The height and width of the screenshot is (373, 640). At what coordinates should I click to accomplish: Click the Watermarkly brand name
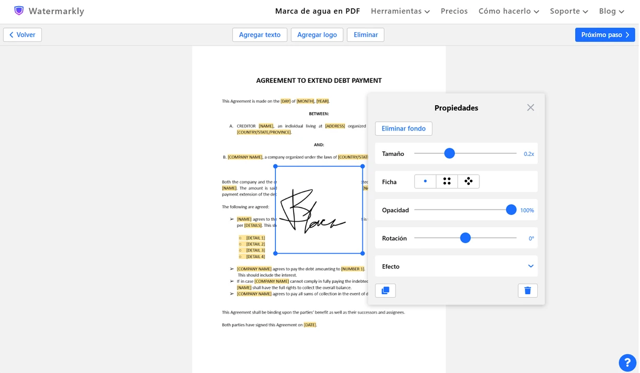[57, 11]
